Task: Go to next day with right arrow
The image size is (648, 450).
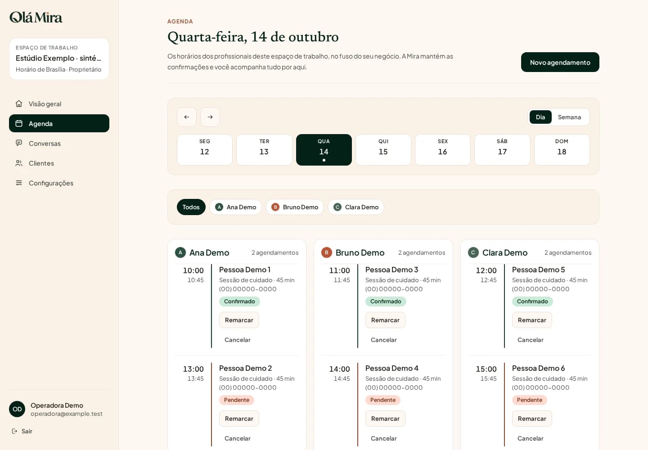Action: (210, 117)
